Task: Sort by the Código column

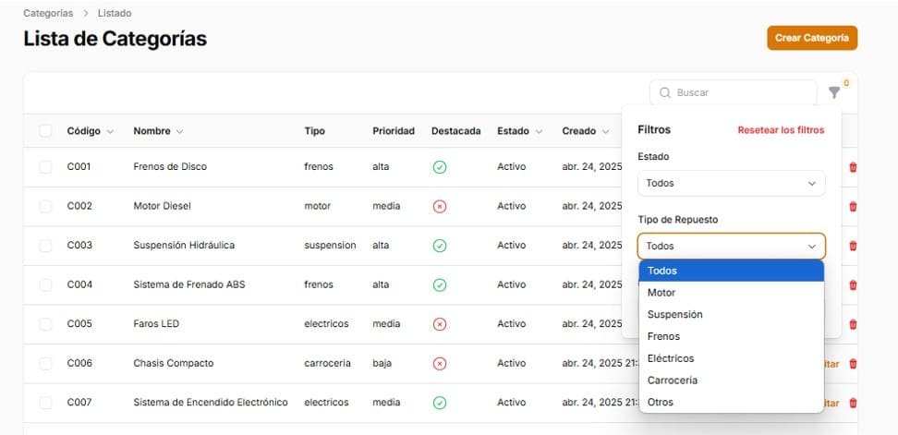Action: point(90,131)
